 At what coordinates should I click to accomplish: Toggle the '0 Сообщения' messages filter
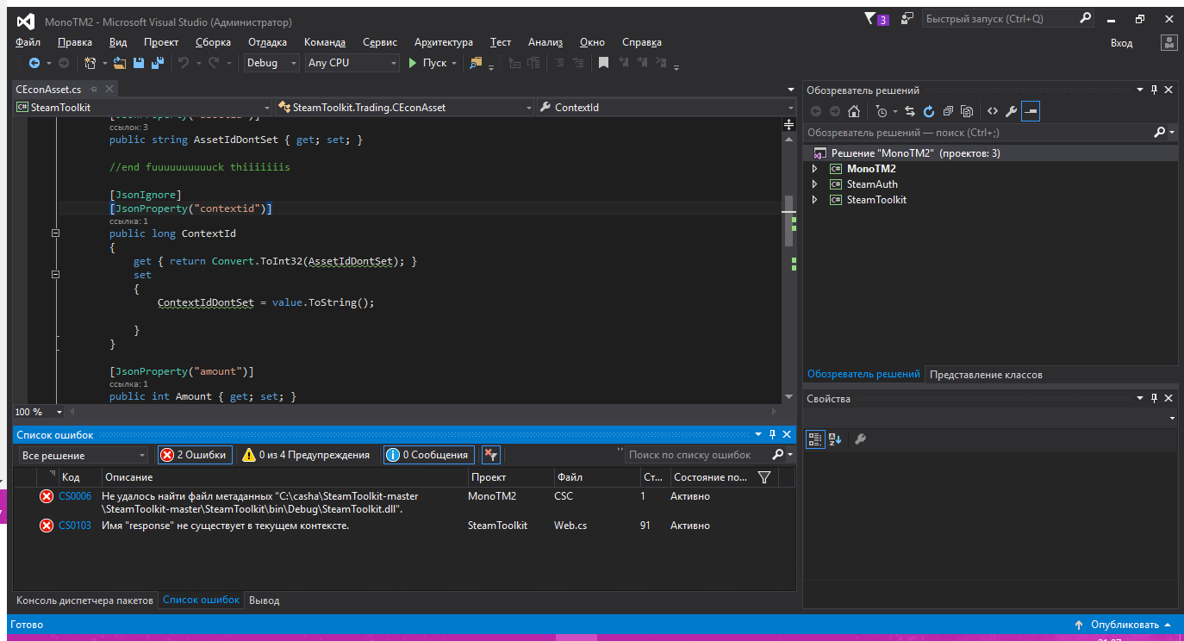point(427,455)
